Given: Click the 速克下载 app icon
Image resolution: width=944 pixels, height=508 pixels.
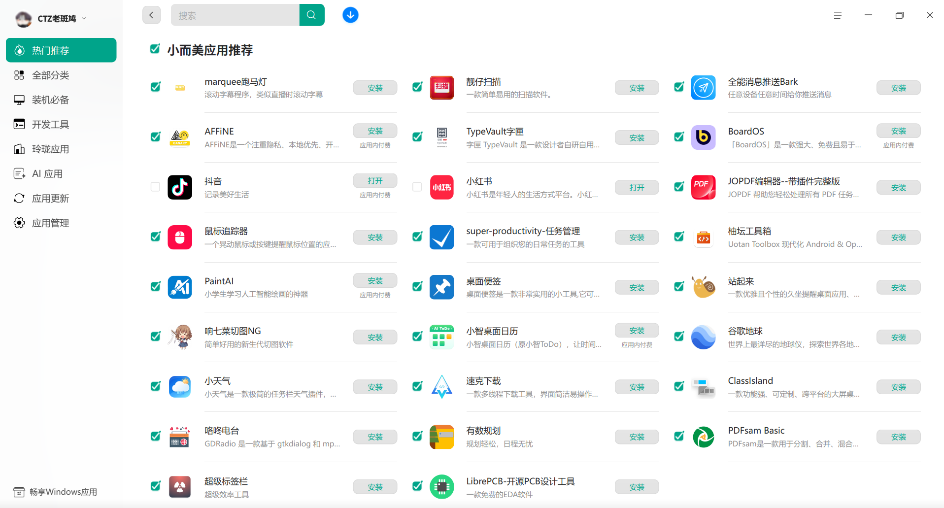Looking at the screenshot, I should point(441,387).
